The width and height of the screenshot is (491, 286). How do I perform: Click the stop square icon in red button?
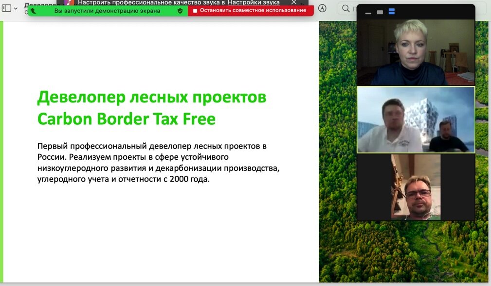pos(195,11)
